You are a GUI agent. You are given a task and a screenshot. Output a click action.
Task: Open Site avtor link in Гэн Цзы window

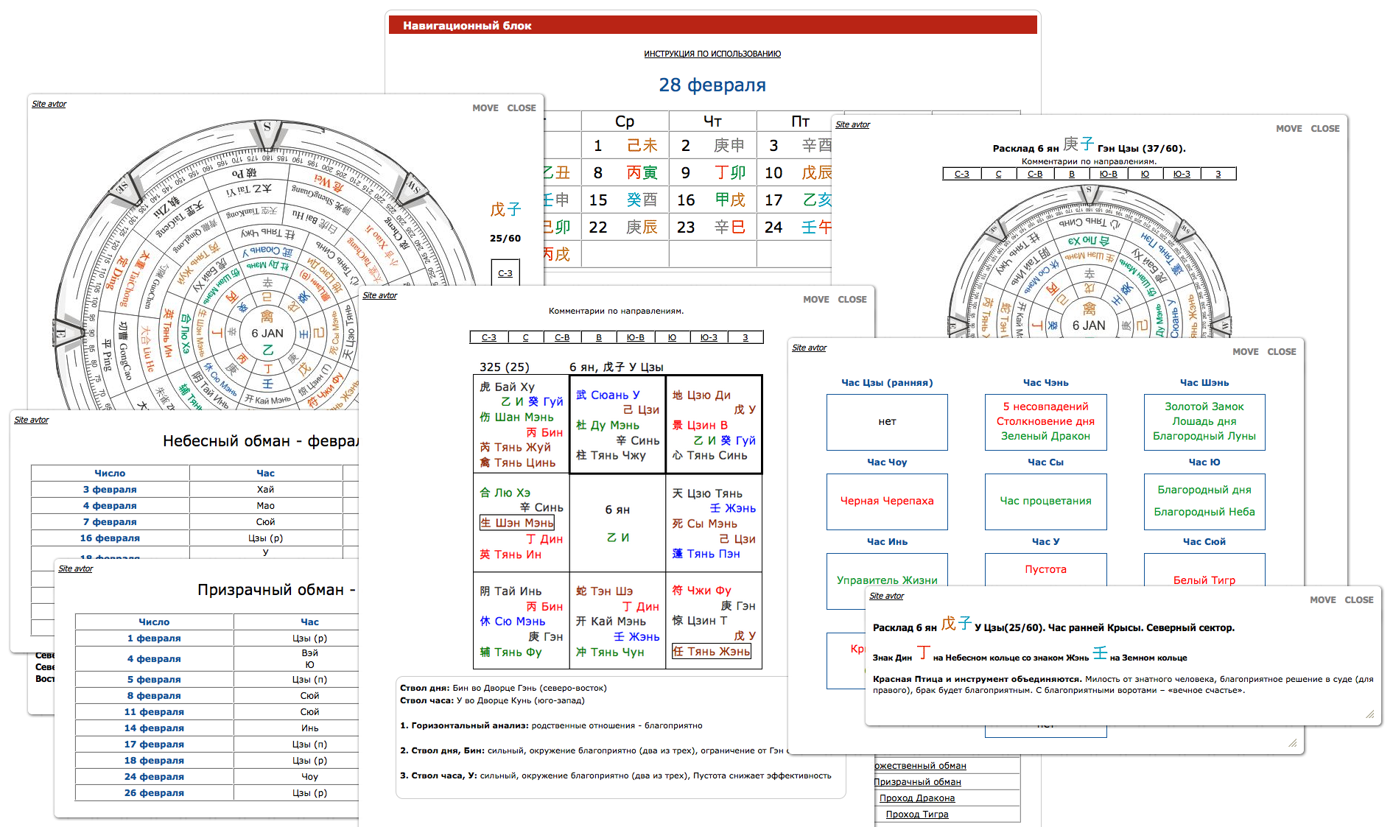(852, 124)
